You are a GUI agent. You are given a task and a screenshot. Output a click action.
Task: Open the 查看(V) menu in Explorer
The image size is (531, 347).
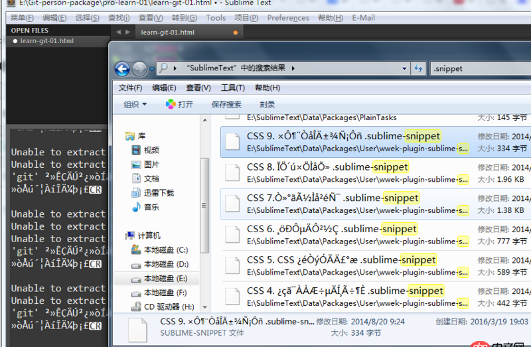coord(198,88)
